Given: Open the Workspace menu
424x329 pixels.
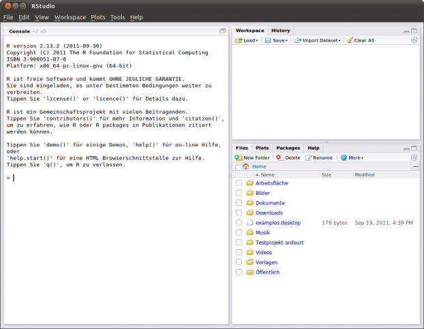Looking at the screenshot, I should 70,17.
